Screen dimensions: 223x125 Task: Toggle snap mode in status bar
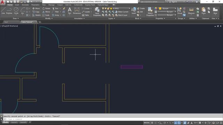coord(156,123)
